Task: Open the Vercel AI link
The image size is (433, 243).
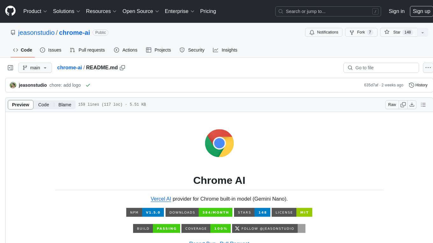Action: (161, 199)
